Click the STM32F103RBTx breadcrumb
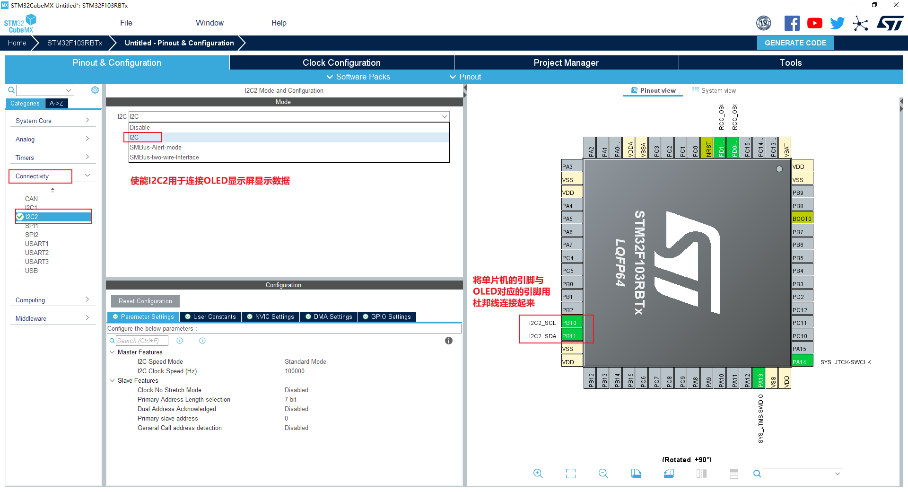Viewport: 908px width, 492px height. click(75, 43)
